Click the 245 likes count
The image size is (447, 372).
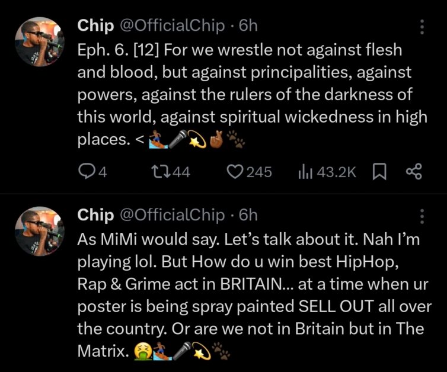259,172
